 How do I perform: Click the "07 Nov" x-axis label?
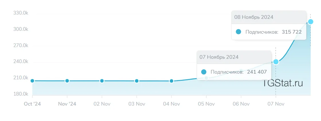click(x=275, y=104)
